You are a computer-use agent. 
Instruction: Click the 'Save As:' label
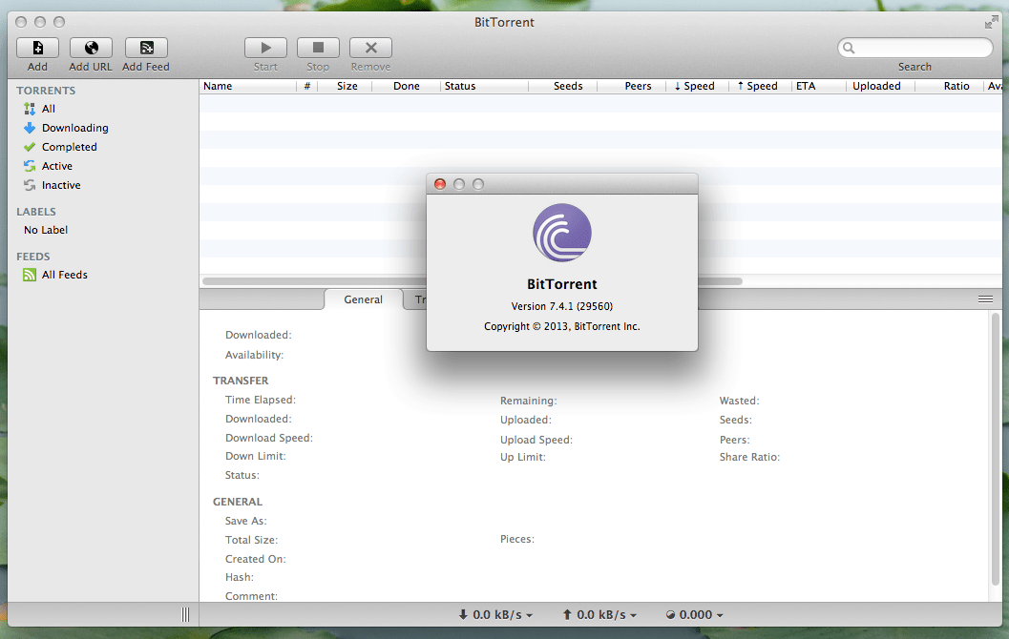[x=246, y=521]
